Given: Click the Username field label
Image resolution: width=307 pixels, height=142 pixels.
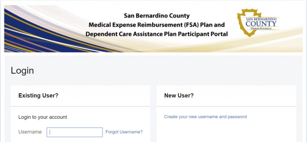Looking at the screenshot, I should (30, 132).
